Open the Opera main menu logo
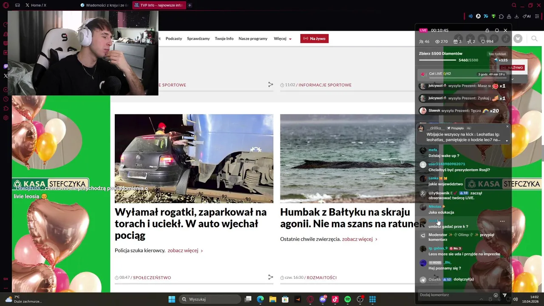Image resolution: width=544 pixels, height=306 pixels. tap(6, 5)
